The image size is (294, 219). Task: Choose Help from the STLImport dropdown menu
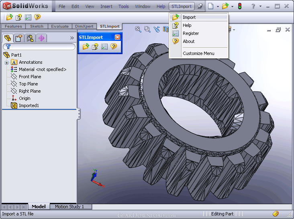coord(199,25)
